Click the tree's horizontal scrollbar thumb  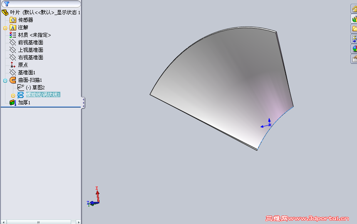(x=38, y=222)
